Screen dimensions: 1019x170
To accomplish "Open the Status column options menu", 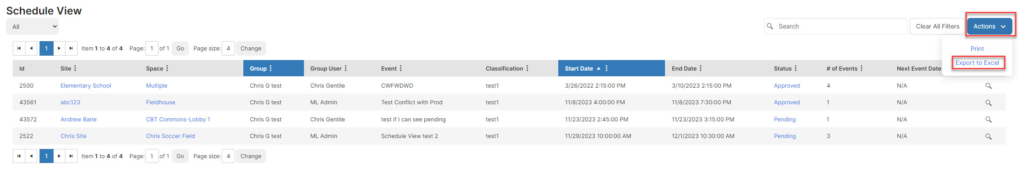I will point(795,68).
